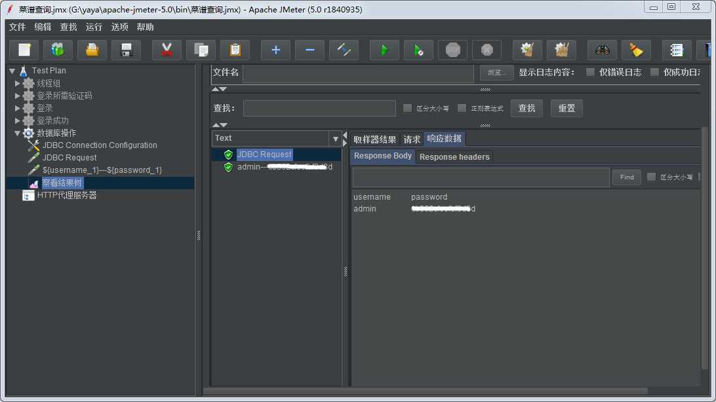The width and height of the screenshot is (716, 402).
Task: Select 察看结果树 listener in tree
Action: [62, 183]
